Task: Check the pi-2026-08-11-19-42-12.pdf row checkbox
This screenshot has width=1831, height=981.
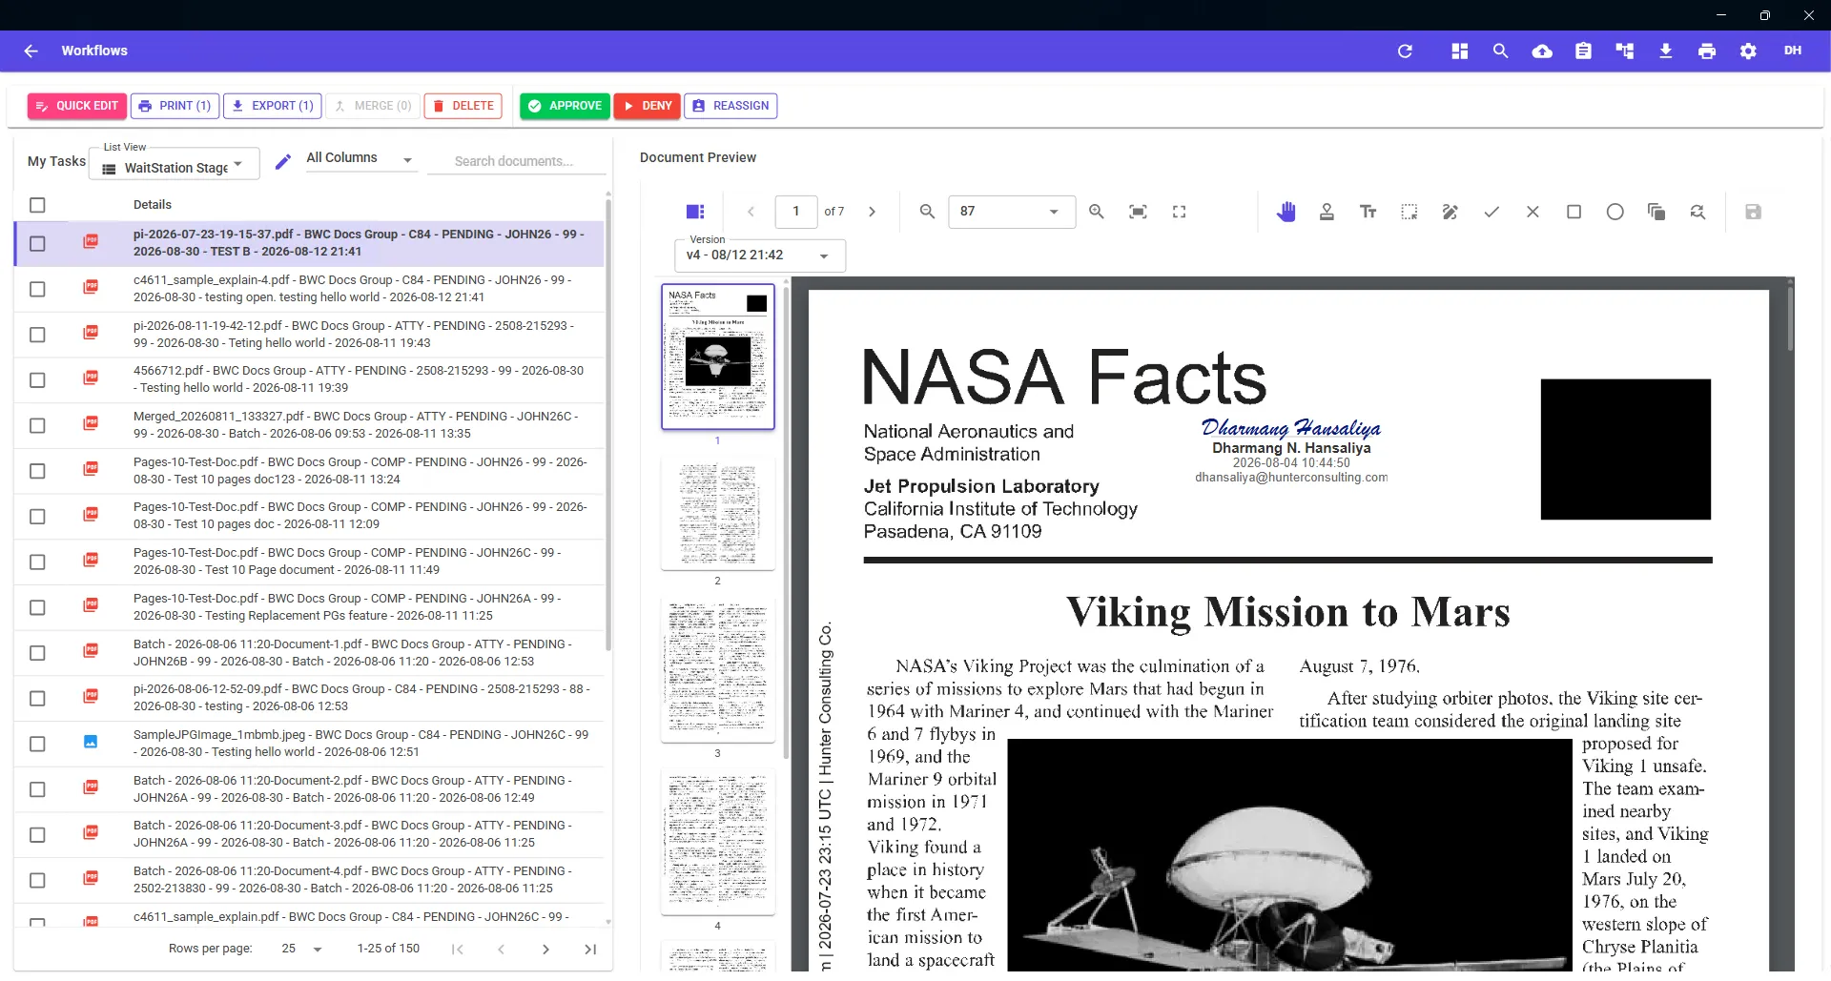Action: pos(37,335)
